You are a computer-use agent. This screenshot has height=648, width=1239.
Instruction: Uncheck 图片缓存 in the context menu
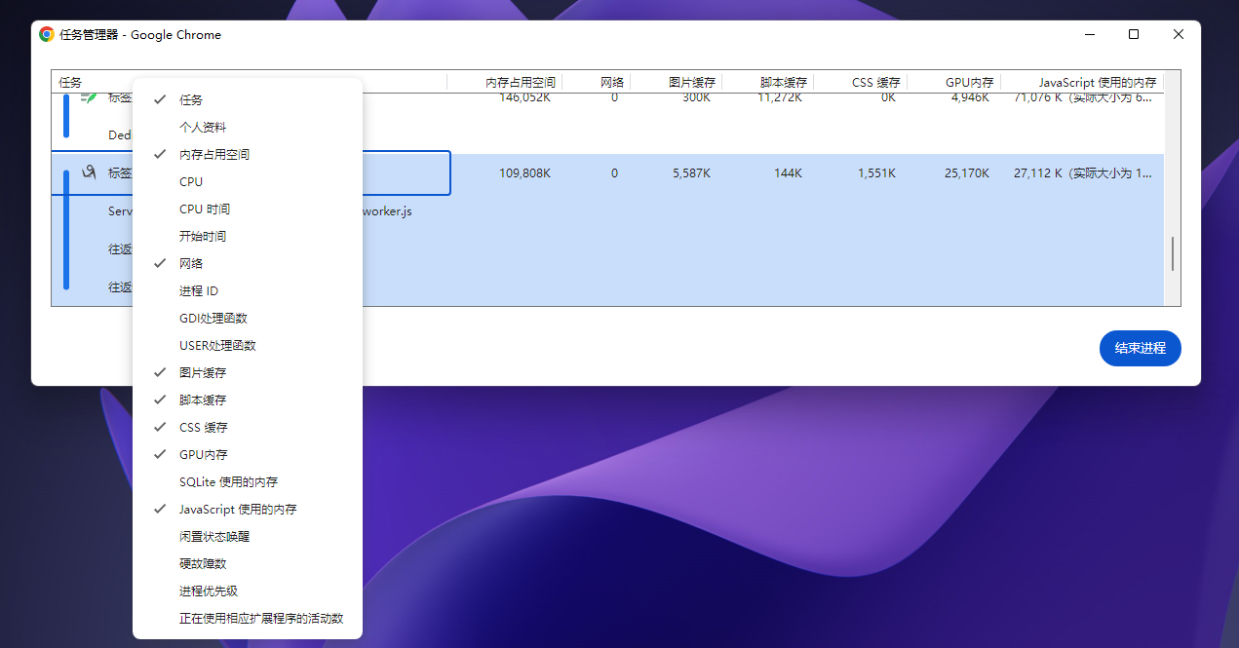pyautogui.click(x=248, y=372)
